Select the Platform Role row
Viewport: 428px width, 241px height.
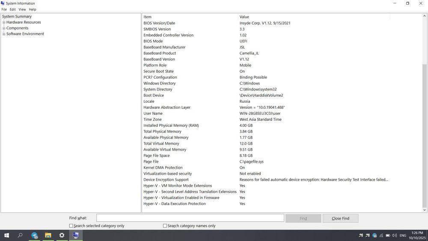[266, 65]
